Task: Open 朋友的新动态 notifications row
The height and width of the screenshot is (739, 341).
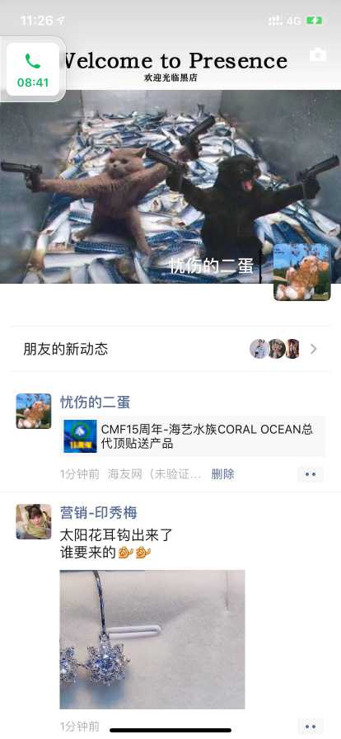Action: (x=170, y=349)
